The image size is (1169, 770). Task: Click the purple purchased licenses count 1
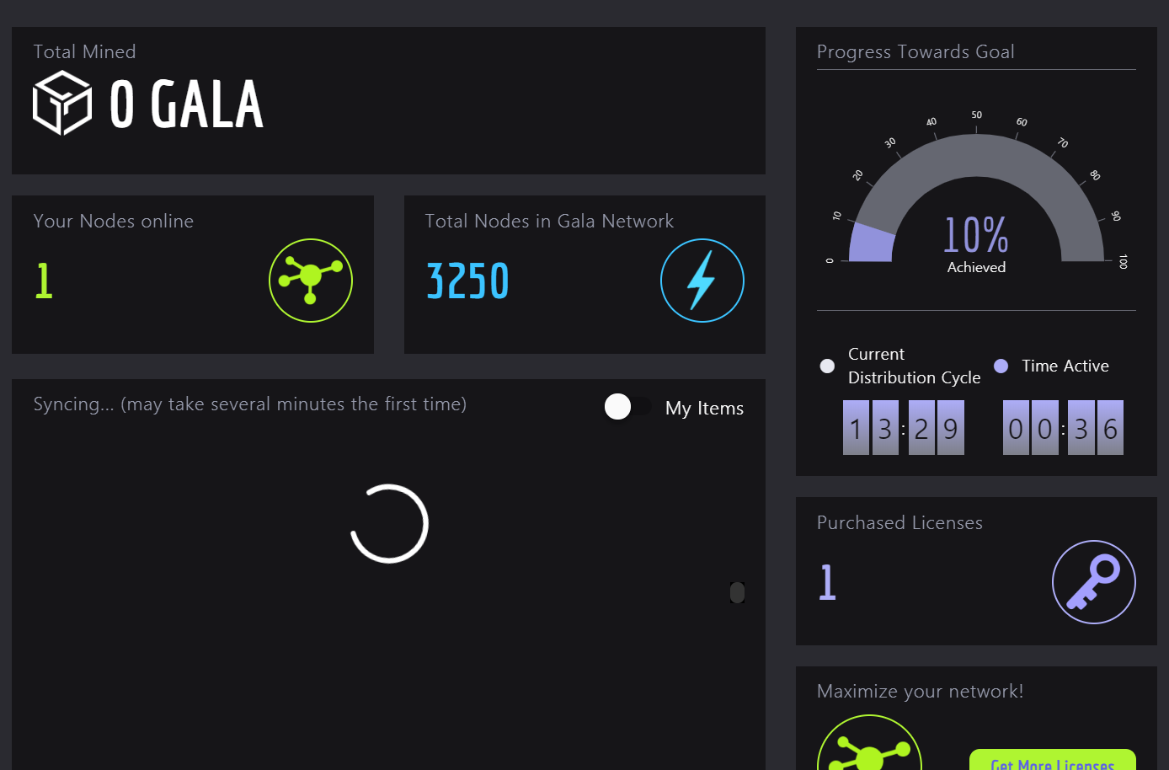[x=827, y=582]
